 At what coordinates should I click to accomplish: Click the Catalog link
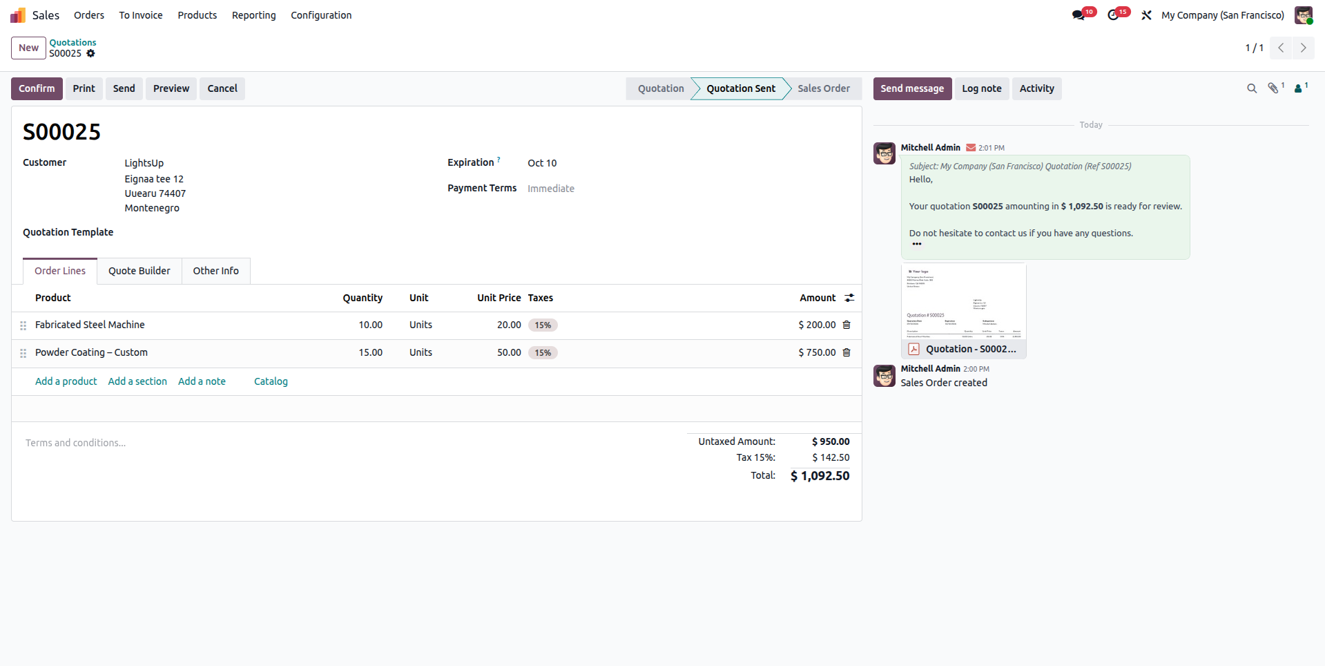pos(271,381)
